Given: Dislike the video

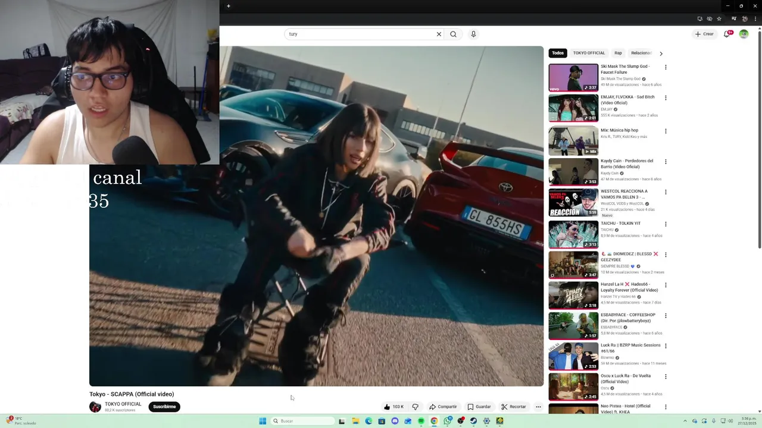Looking at the screenshot, I should [x=415, y=407].
